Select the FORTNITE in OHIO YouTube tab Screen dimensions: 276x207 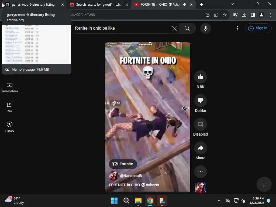(160, 5)
